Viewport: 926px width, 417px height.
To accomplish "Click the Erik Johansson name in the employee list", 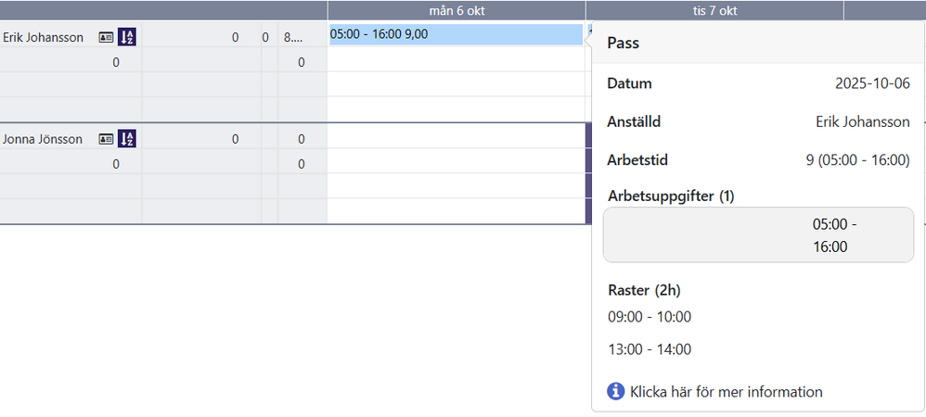I will click(x=43, y=38).
